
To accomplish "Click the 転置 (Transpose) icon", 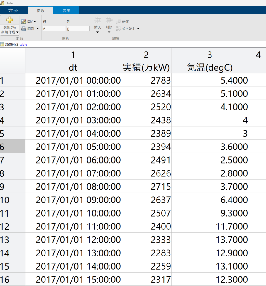I will pos(118,22).
